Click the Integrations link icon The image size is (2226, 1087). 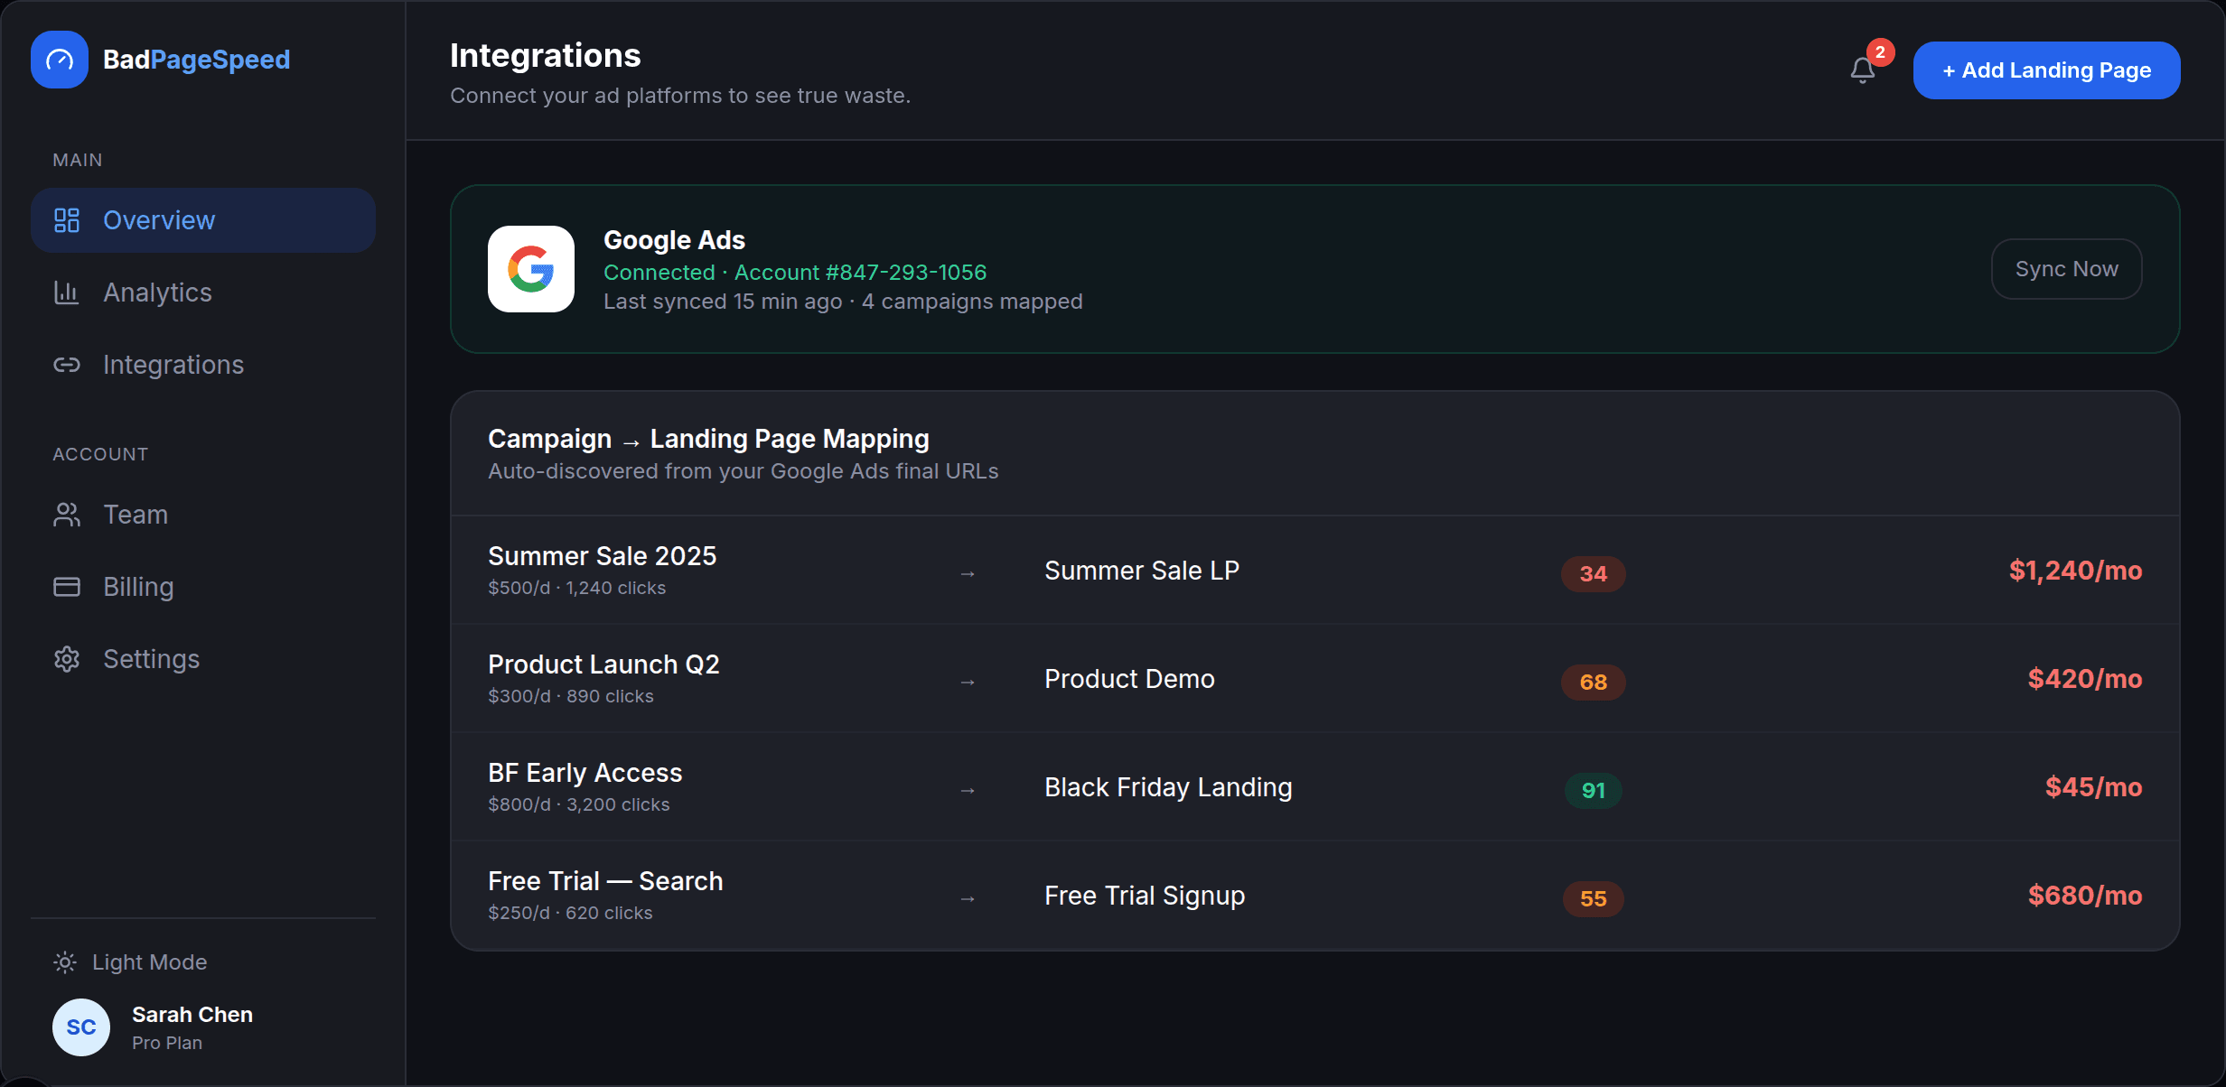point(67,365)
